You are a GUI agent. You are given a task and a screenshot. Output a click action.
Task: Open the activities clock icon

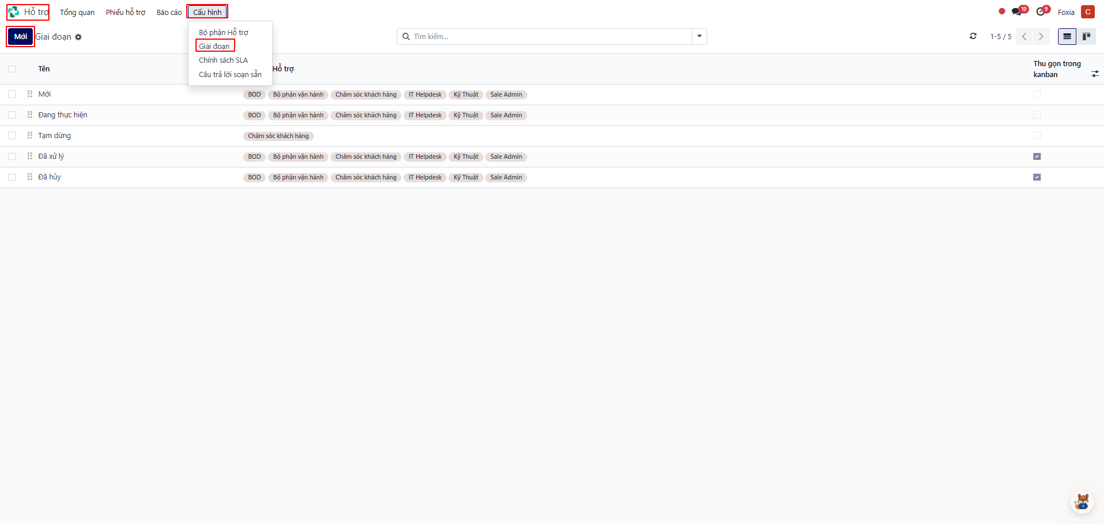pyautogui.click(x=1041, y=12)
